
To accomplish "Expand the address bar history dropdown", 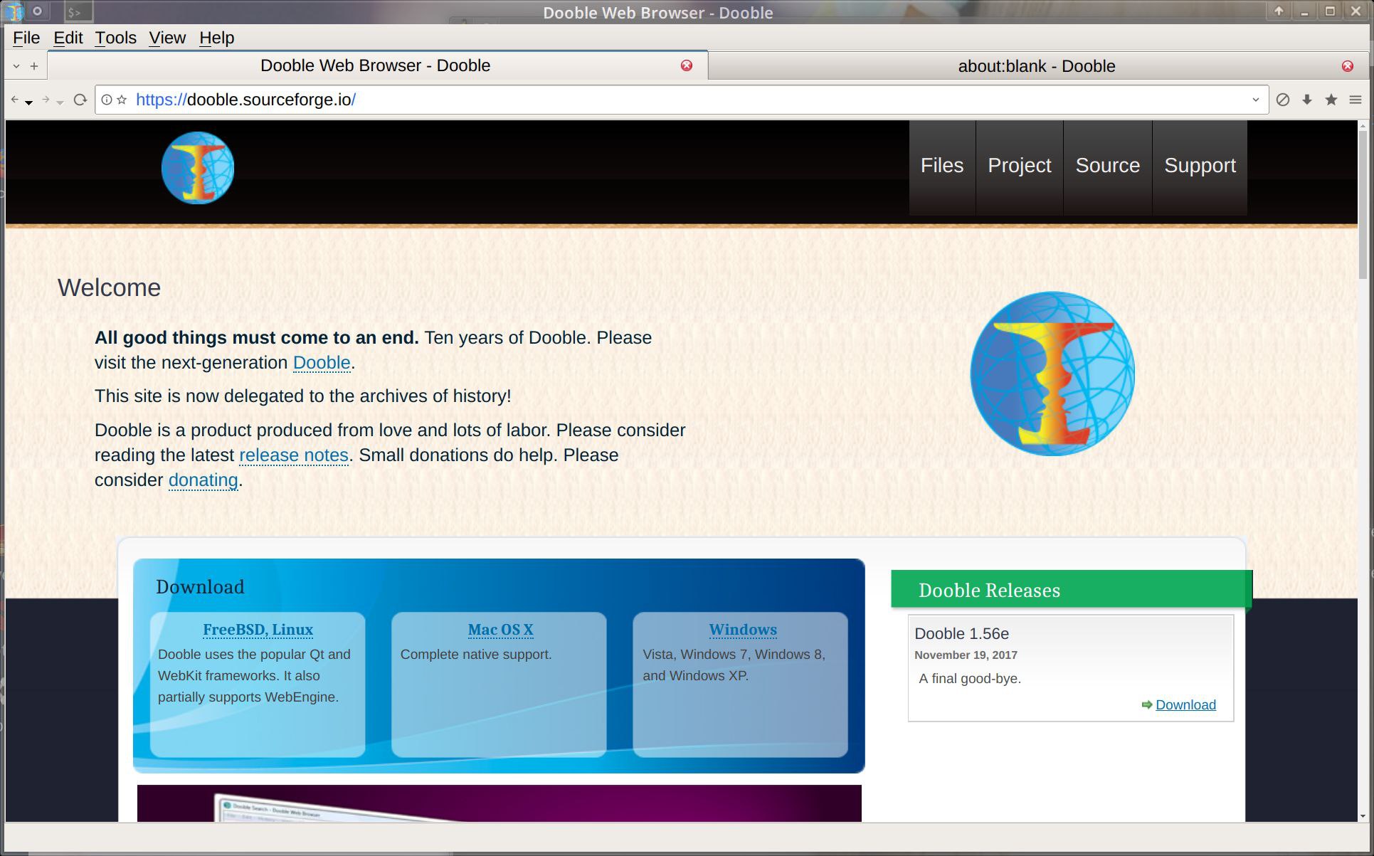I will point(1256,100).
